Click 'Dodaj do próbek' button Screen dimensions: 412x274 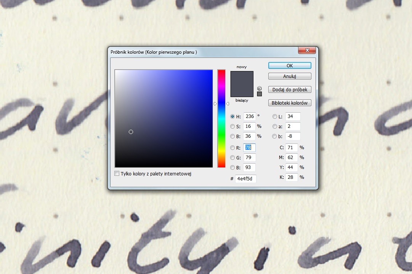(290, 89)
